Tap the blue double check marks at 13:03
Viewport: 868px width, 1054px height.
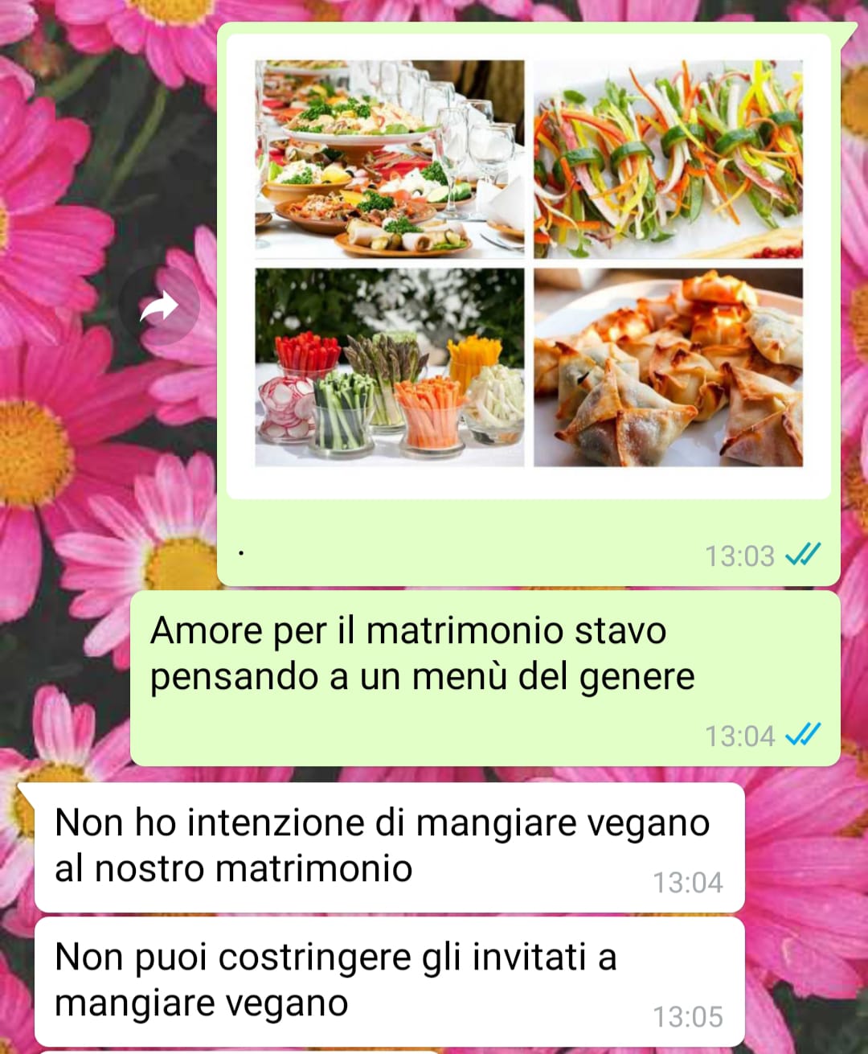click(802, 555)
